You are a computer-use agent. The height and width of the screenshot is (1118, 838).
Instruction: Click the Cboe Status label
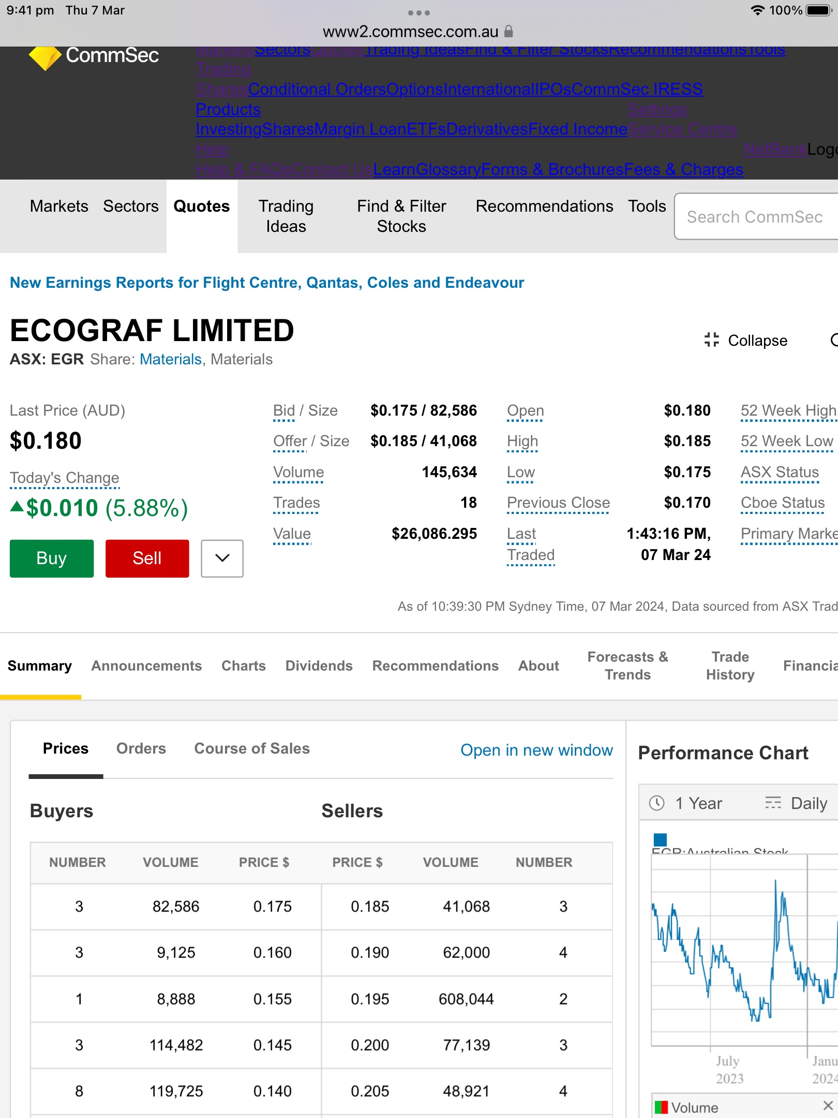click(783, 503)
